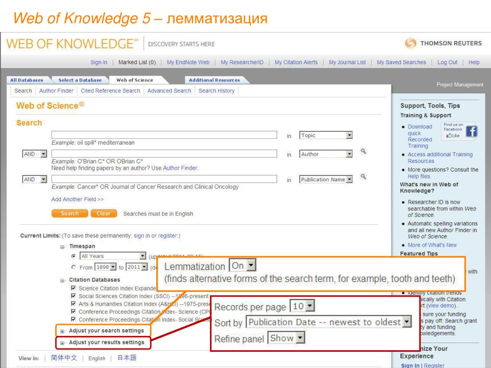Open the Topic field dropdown

(326, 135)
